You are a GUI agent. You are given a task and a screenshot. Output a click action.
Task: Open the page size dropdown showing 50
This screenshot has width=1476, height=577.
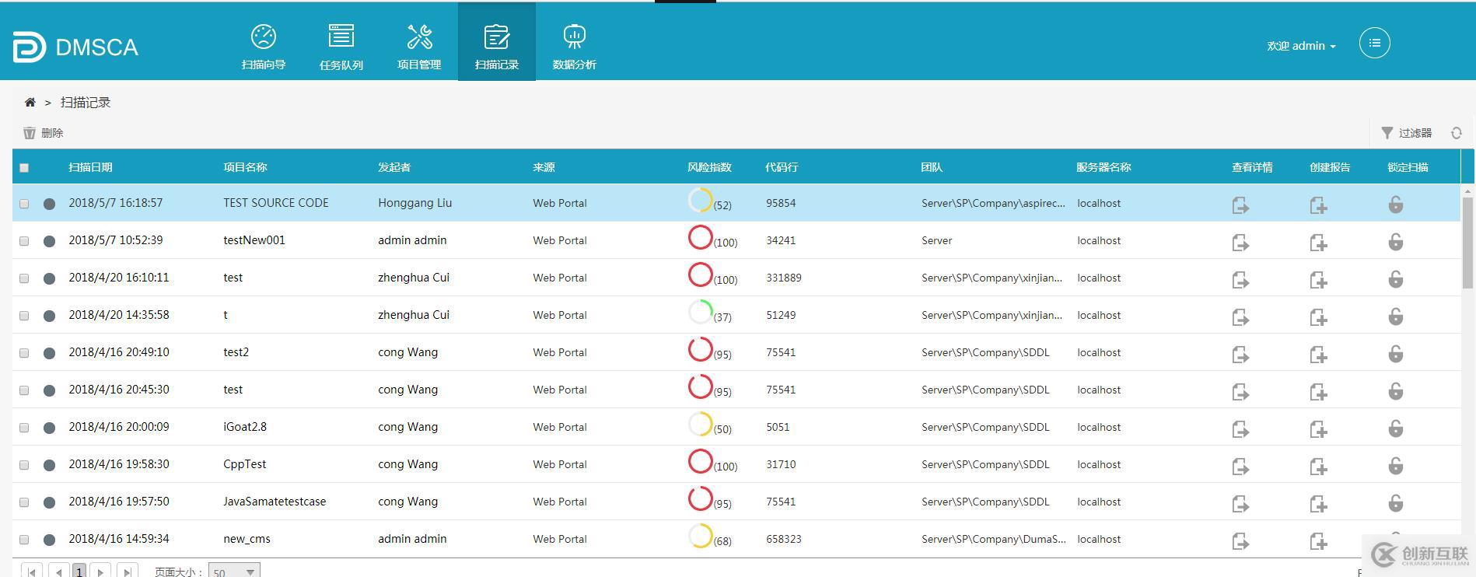(x=234, y=572)
